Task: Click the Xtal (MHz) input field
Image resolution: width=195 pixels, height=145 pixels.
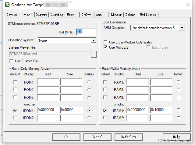Action: tap(86, 32)
